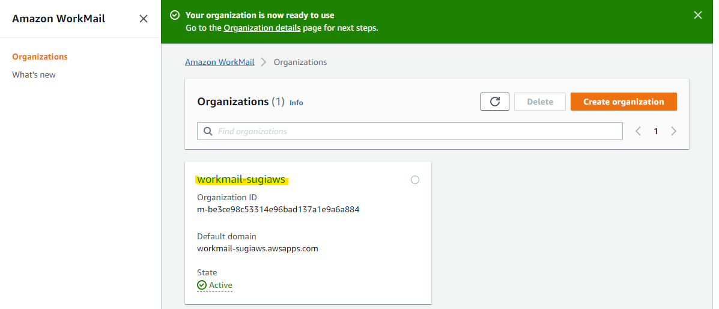Close the Amazon WorkMail side navigation panel
The width and height of the screenshot is (719, 309).
point(144,19)
